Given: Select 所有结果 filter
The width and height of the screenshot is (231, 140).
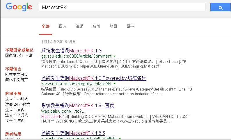Looking at the screenshot, I should [13, 134].
